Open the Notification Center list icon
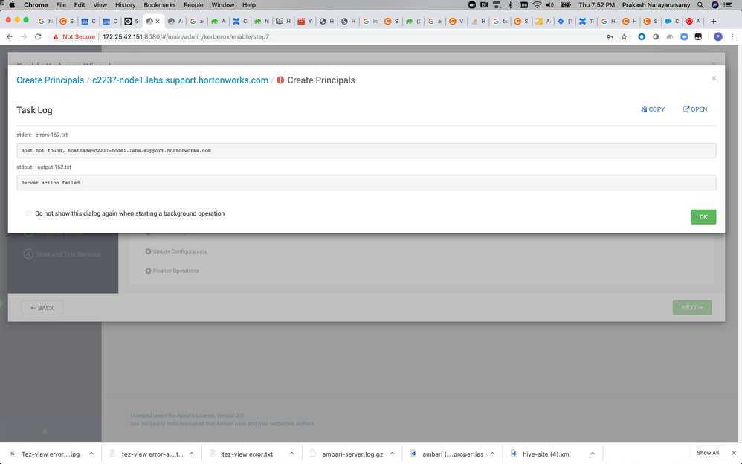Image resolution: width=742 pixels, height=464 pixels. (729, 4)
